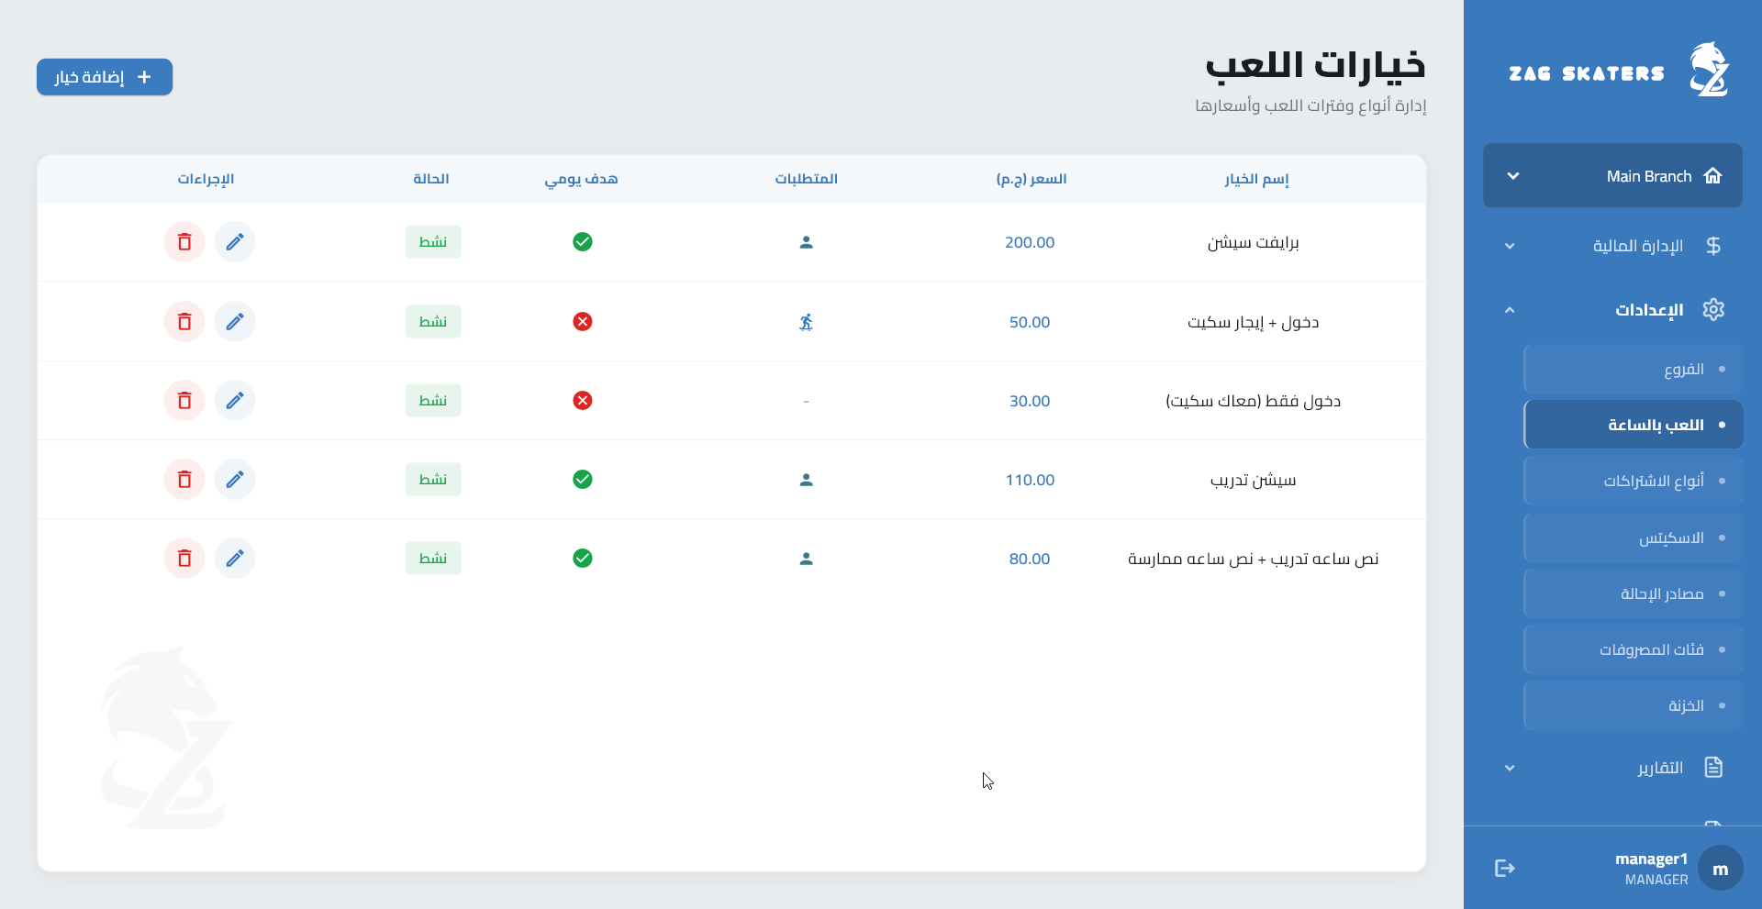Click the page title خيارات اللعب
Viewport: 1762px width, 909px height.
pyautogui.click(x=1315, y=65)
